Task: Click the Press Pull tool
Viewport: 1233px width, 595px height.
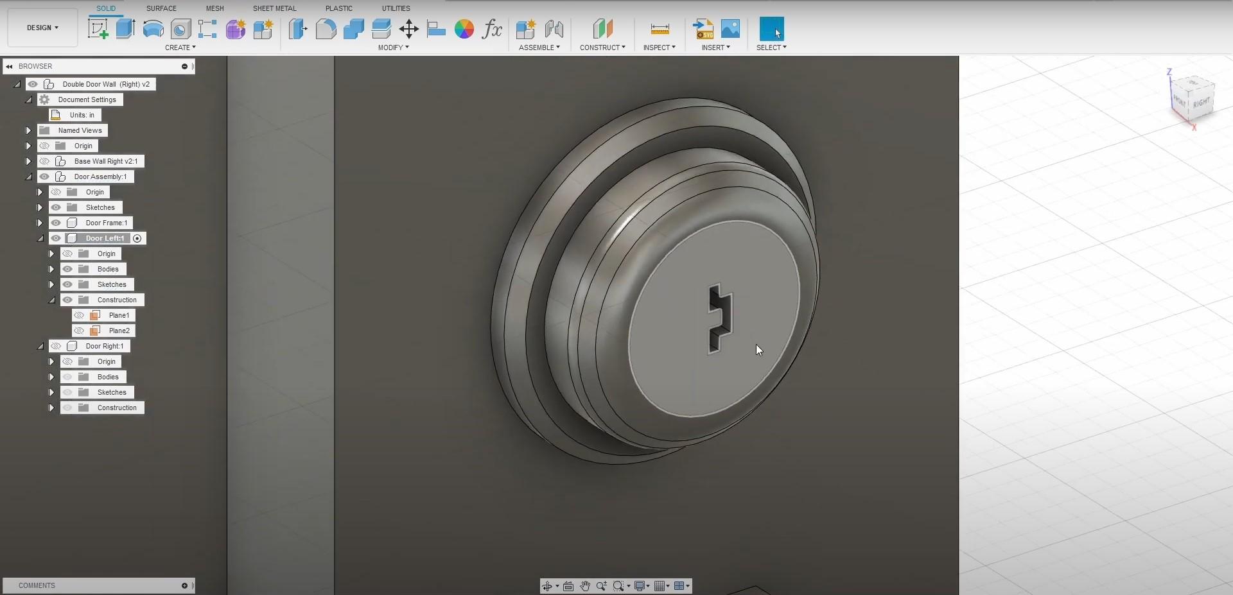Action: [298, 29]
